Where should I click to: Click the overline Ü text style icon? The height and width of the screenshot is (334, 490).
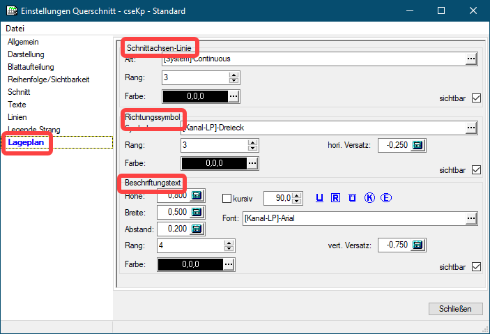pos(353,198)
